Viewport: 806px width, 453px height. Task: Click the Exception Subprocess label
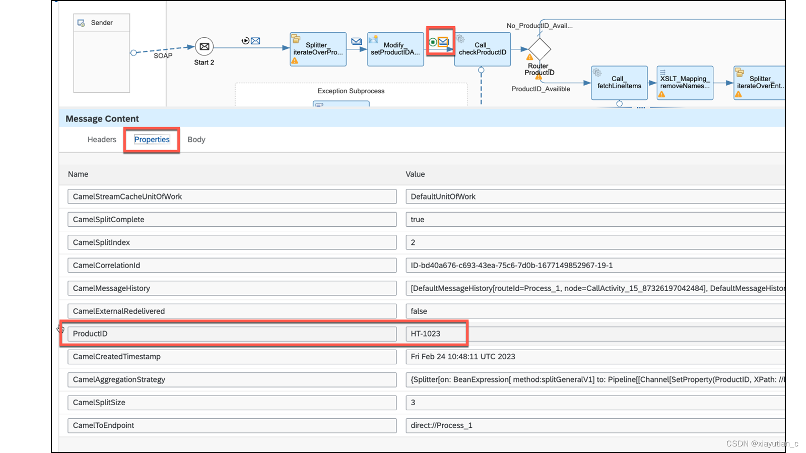click(351, 91)
